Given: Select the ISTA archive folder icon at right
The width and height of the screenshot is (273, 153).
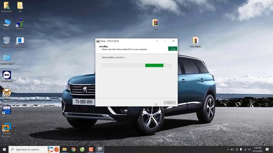Looking at the screenshot, I should click(x=195, y=42).
